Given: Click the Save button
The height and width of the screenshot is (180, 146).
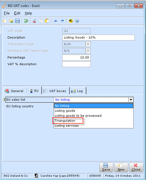Looking at the screenshot, I should pos(106,167).
